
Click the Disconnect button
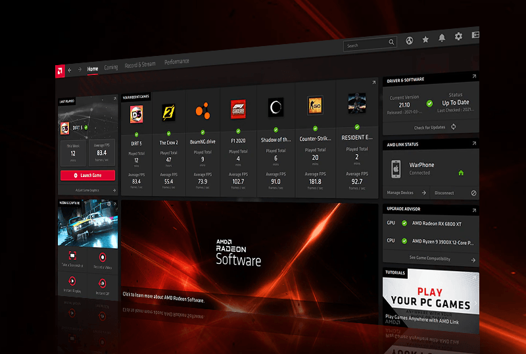pos(444,193)
